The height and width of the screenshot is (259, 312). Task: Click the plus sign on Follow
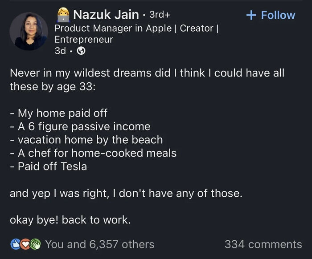pyautogui.click(x=251, y=15)
